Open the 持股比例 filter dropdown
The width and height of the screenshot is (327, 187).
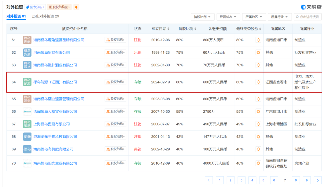tap(202, 17)
